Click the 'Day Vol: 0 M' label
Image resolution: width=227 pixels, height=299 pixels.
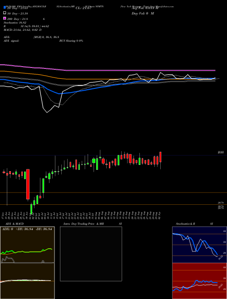143,13
